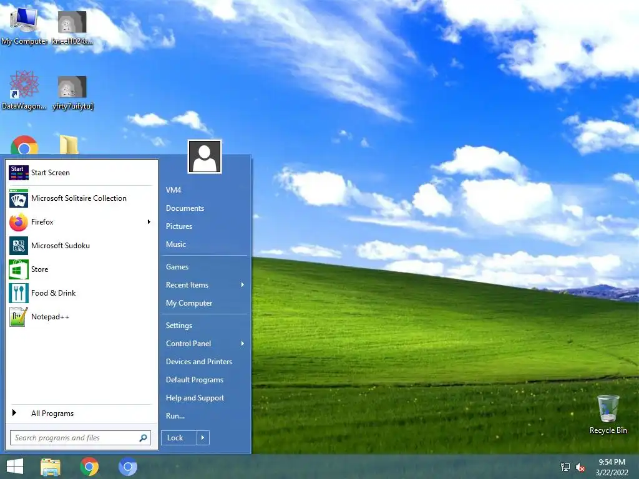The height and width of the screenshot is (479, 639).
Task: Open the Food & Drink app icon
Action: (x=19, y=293)
